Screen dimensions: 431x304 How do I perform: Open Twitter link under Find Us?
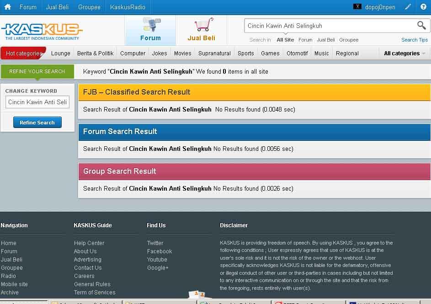coord(155,243)
